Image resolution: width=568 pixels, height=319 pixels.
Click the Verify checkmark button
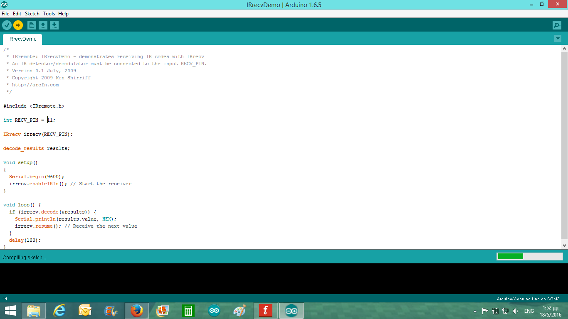click(x=7, y=25)
